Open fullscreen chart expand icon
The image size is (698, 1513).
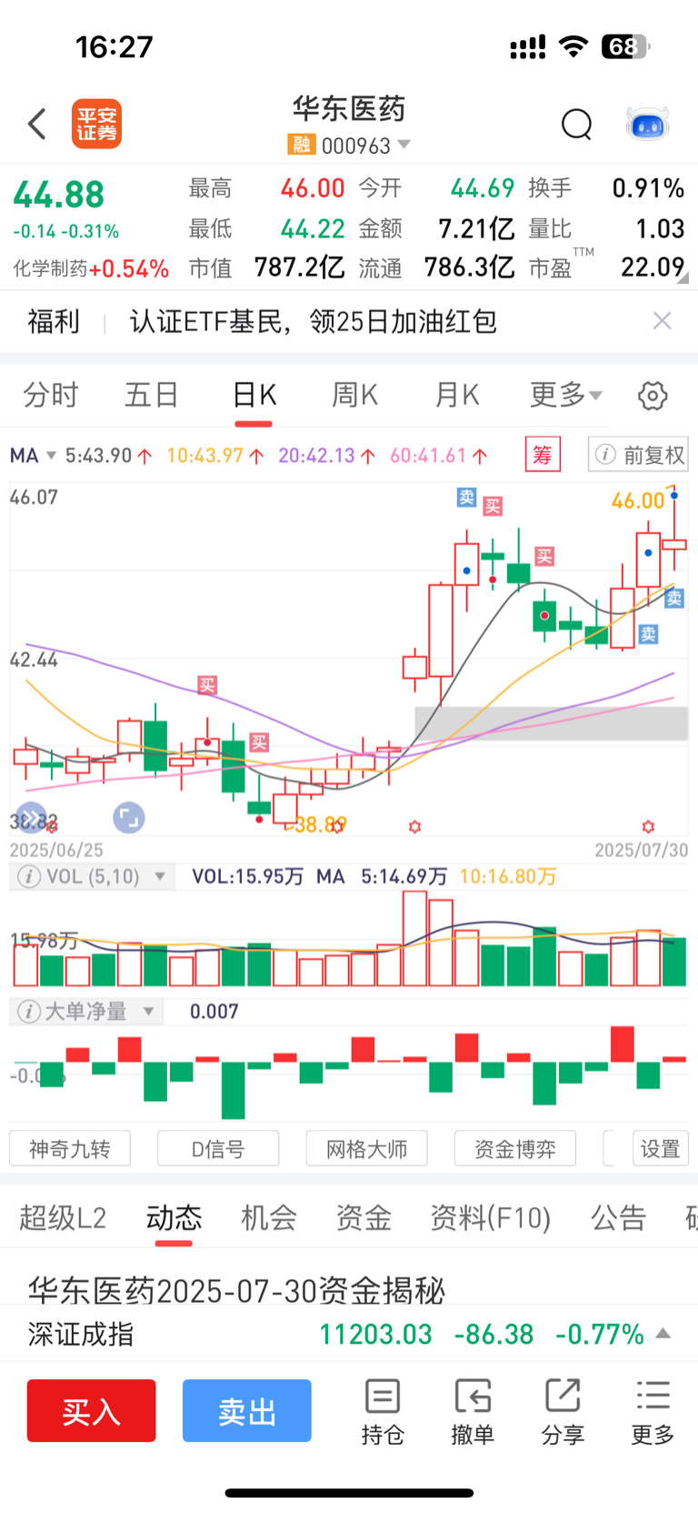coord(128,818)
